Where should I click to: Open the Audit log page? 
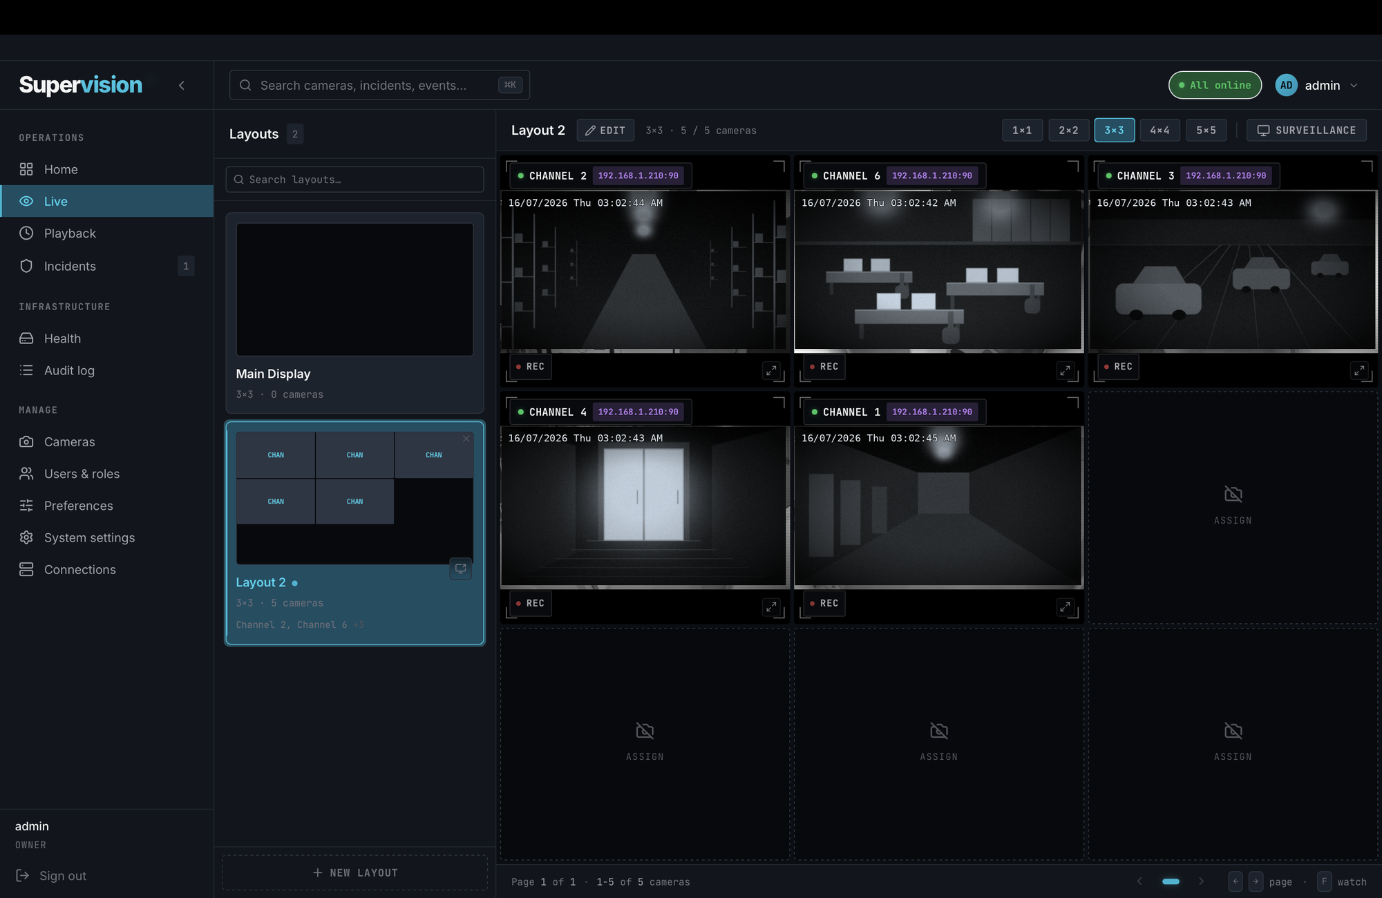tap(107, 370)
